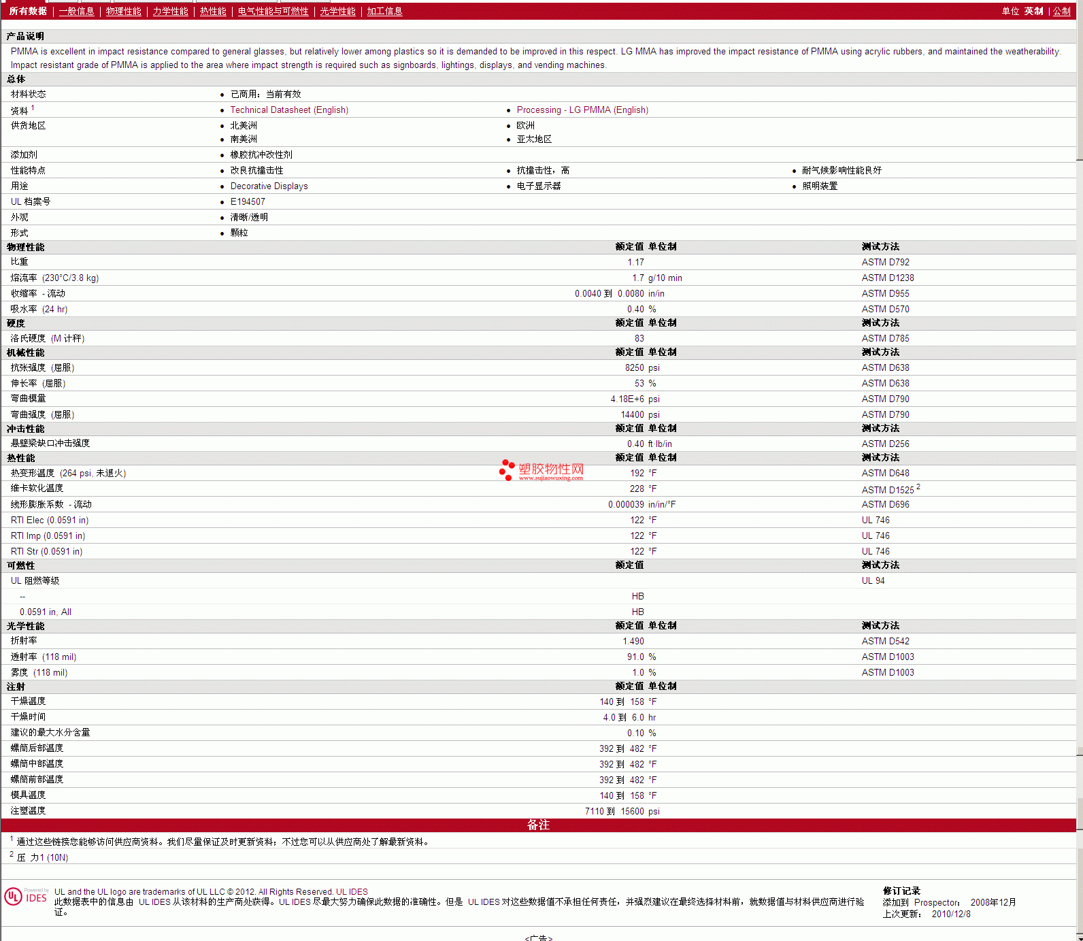Open the 力学性能 tab

point(170,12)
